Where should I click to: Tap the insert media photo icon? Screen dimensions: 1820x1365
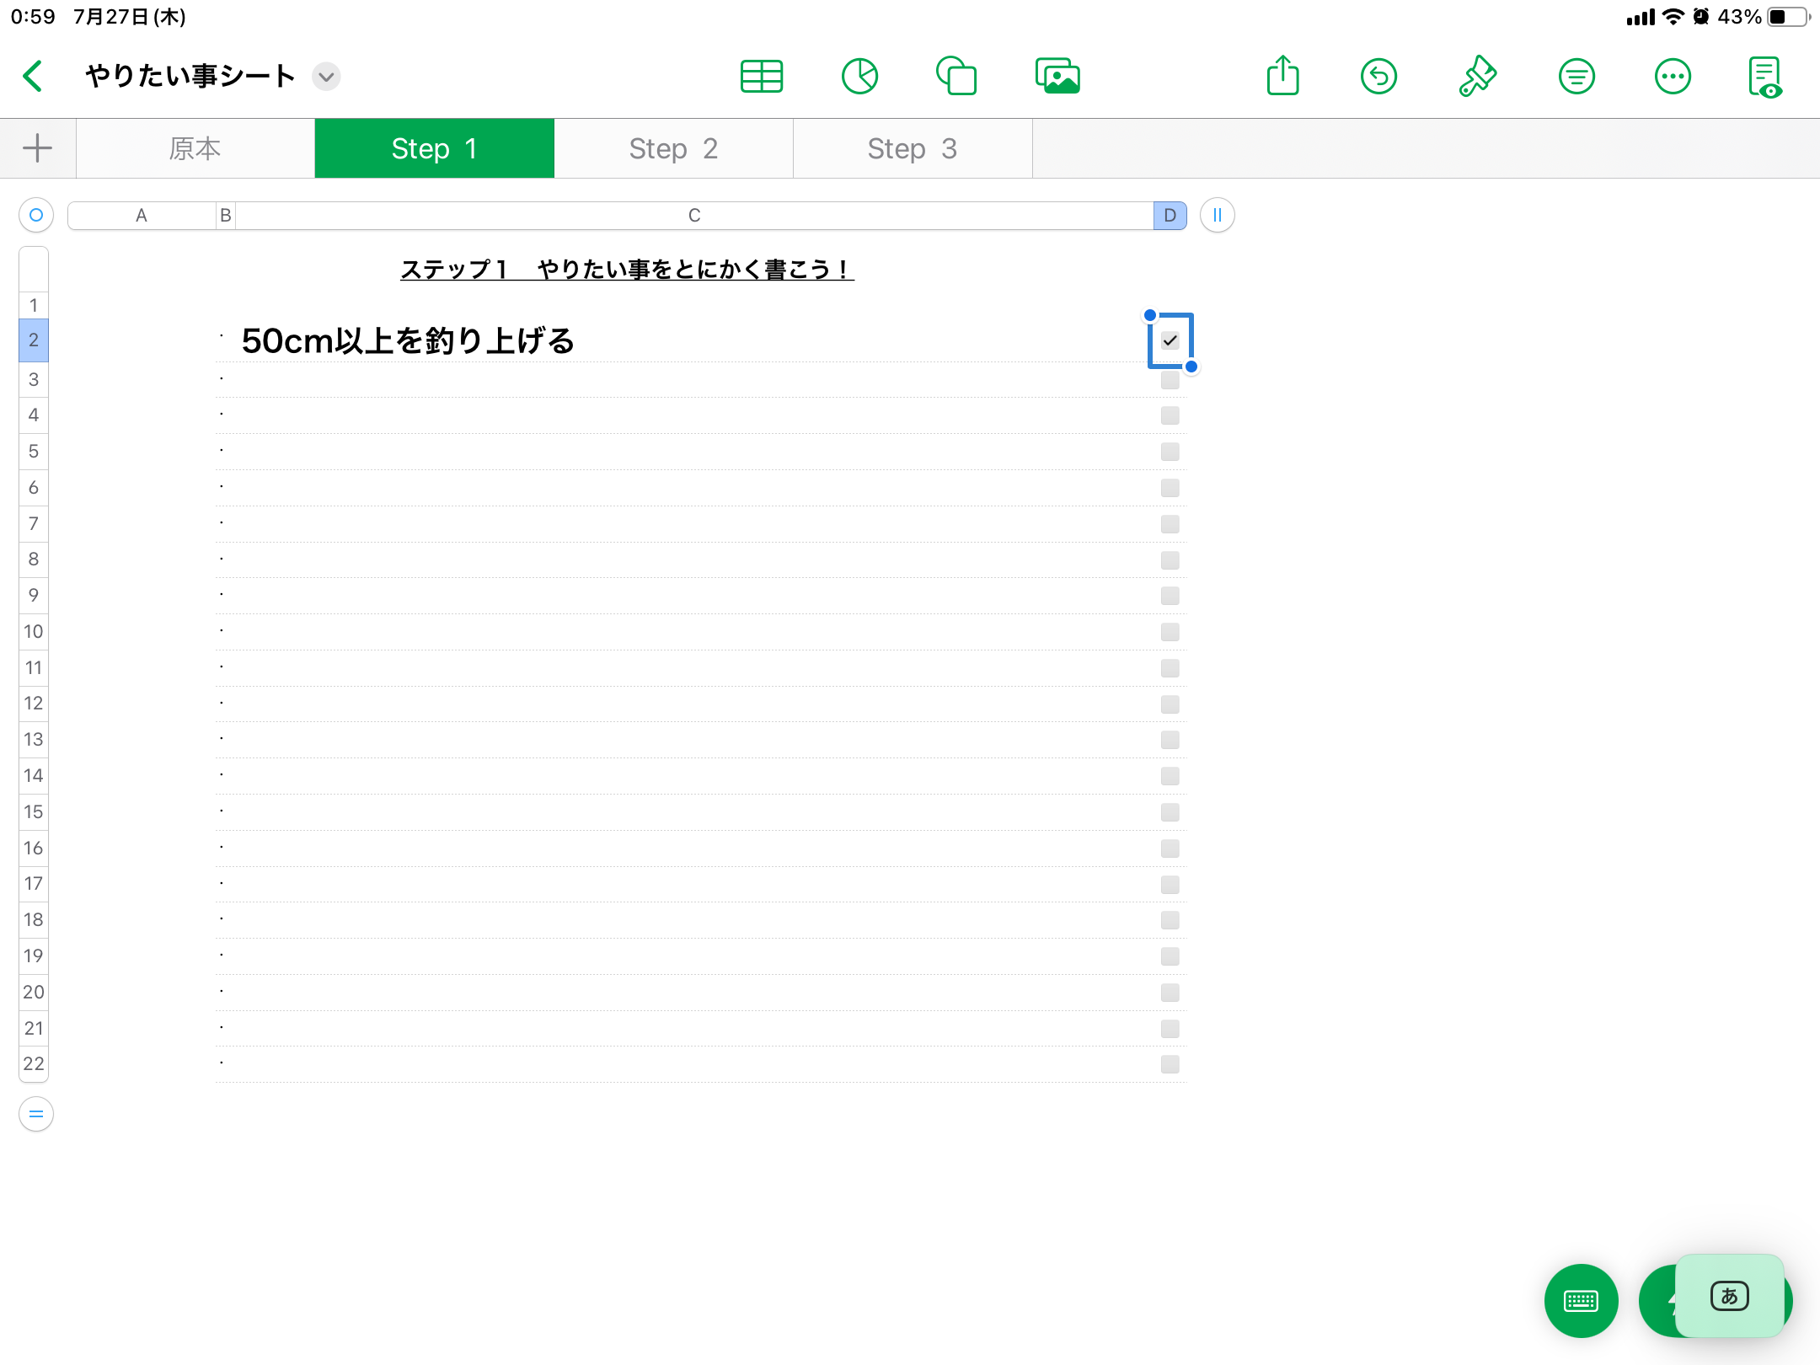(x=1057, y=77)
